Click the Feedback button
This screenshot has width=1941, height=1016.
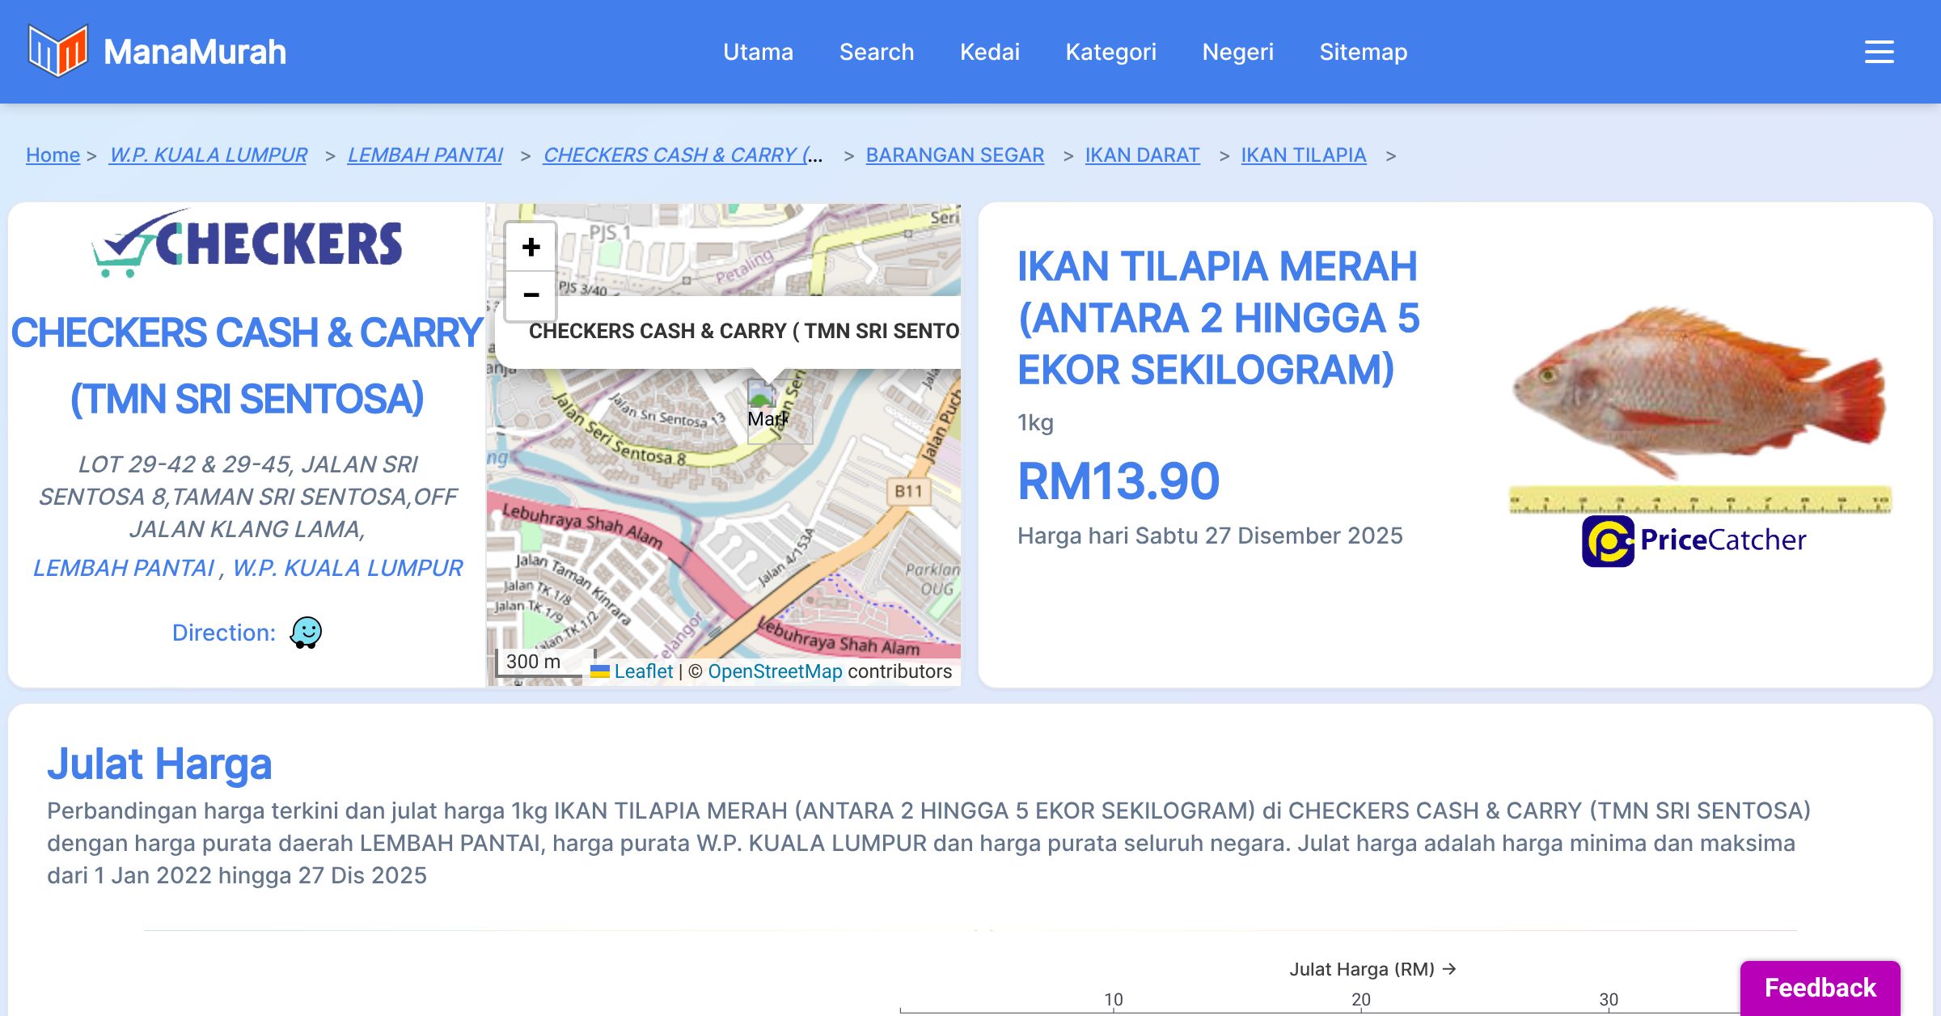coord(1820,987)
